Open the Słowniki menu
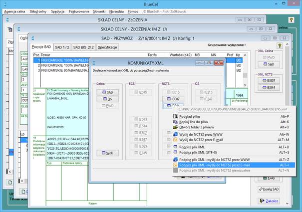 click(x=99, y=11)
